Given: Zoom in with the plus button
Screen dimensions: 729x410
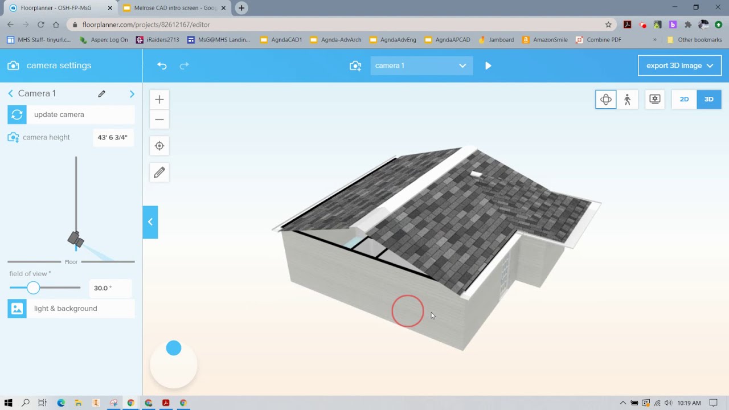Looking at the screenshot, I should point(159,100).
